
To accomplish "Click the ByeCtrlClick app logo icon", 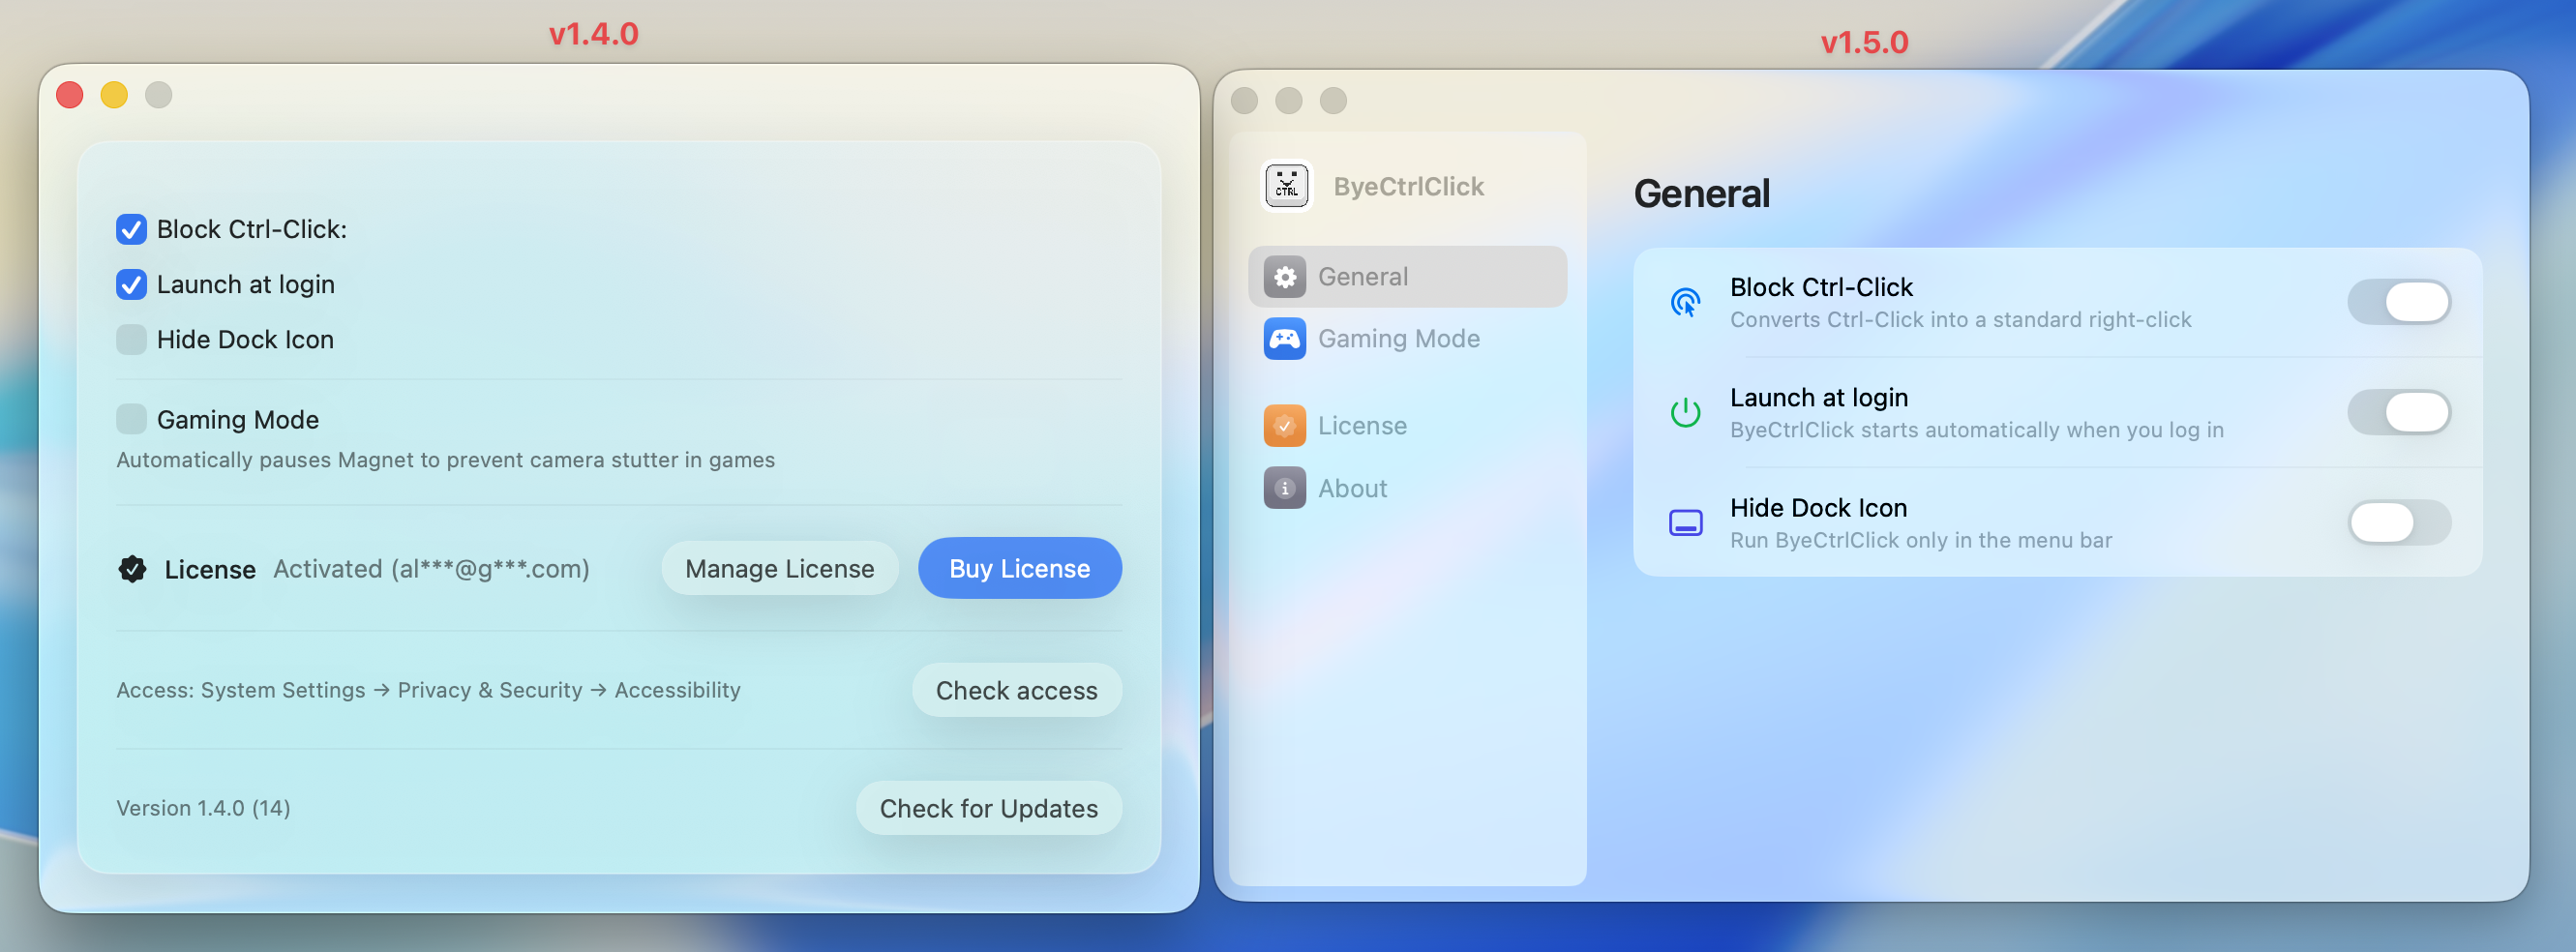I will (x=1286, y=186).
